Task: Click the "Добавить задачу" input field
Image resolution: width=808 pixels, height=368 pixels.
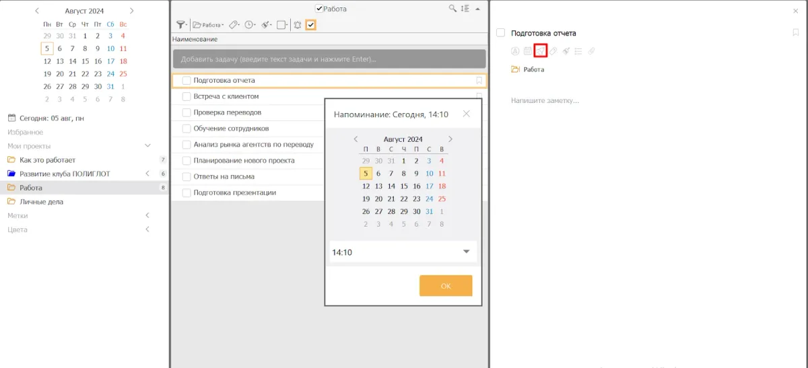Action: (329, 59)
